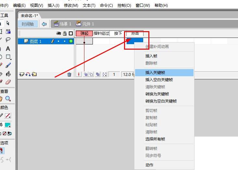Choose 选择所有帧 from context menu
Viewport: 238px width, 170px height.
(x=164, y=139)
